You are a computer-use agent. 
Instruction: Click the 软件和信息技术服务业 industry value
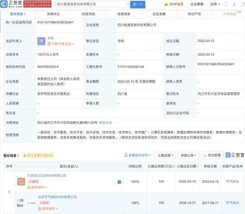53,94
